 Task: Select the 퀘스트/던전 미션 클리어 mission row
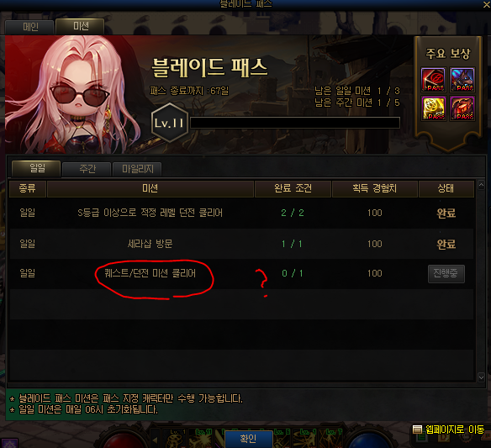point(241,274)
